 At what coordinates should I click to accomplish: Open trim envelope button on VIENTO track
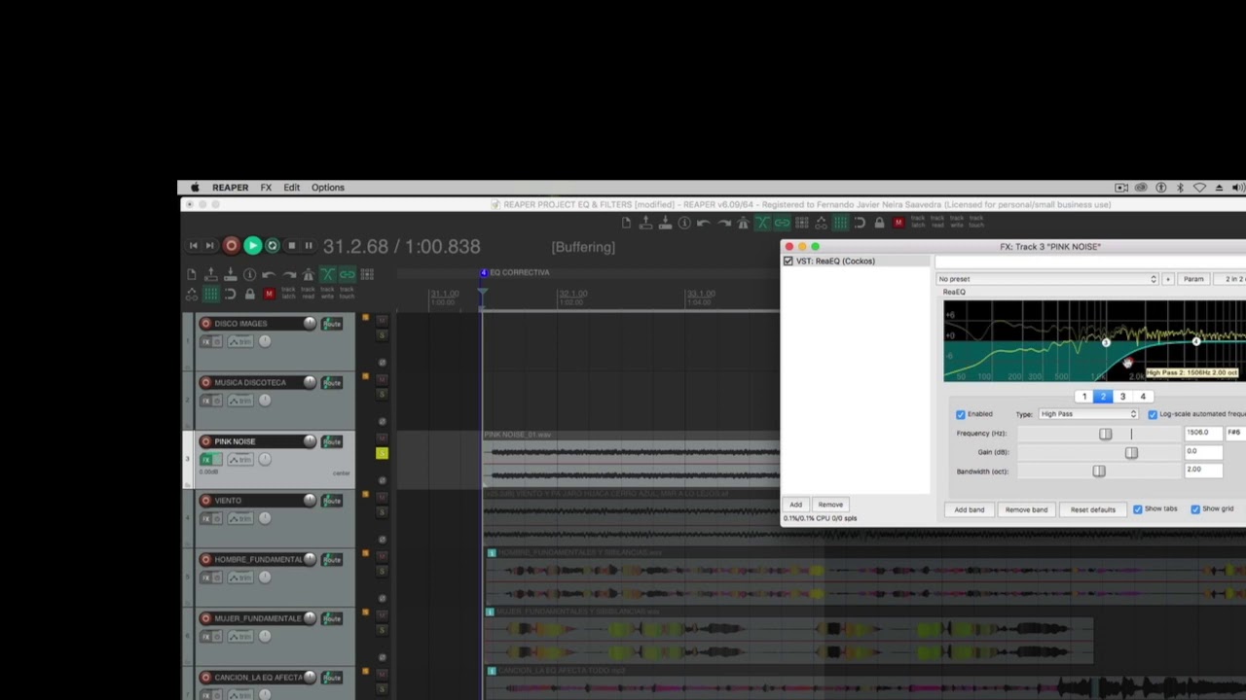(239, 518)
